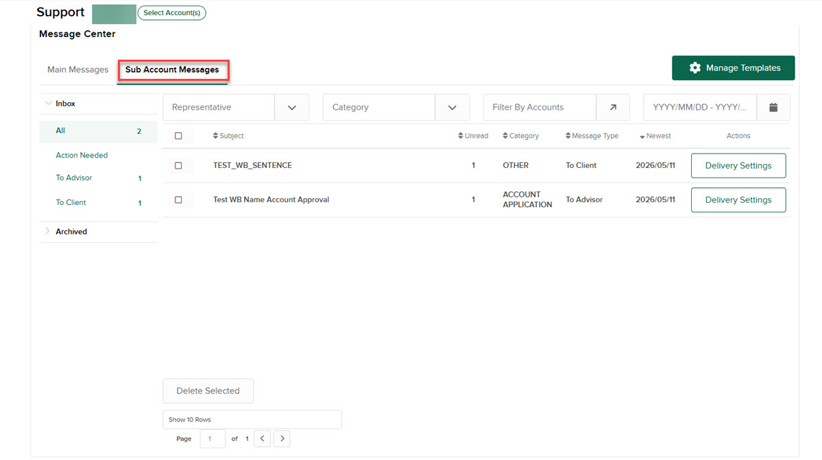Open Delivery Settings for Account Approval message
822x460 pixels.
click(x=738, y=199)
